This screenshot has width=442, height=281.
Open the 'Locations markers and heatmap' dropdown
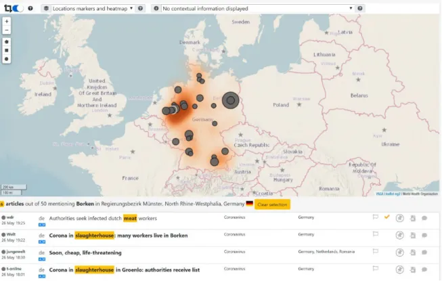tap(93, 8)
